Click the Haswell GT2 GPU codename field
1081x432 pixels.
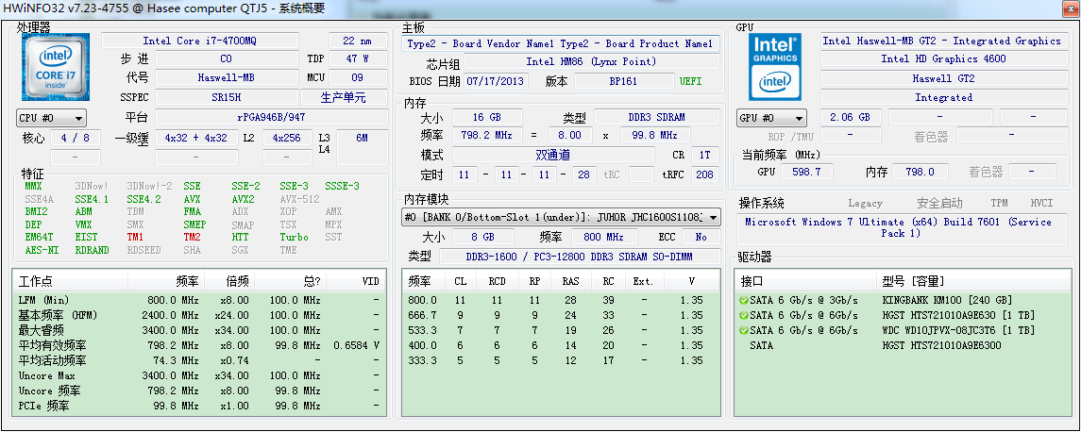[x=943, y=78]
